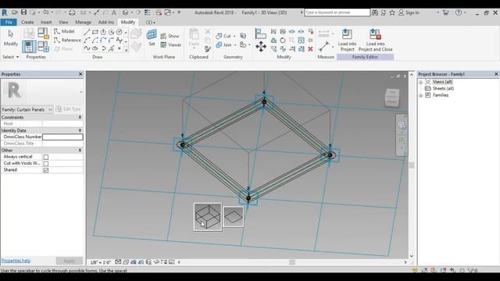This screenshot has width=500, height=281.
Task: Switch to the Insert ribbon tab
Action: (x=46, y=23)
